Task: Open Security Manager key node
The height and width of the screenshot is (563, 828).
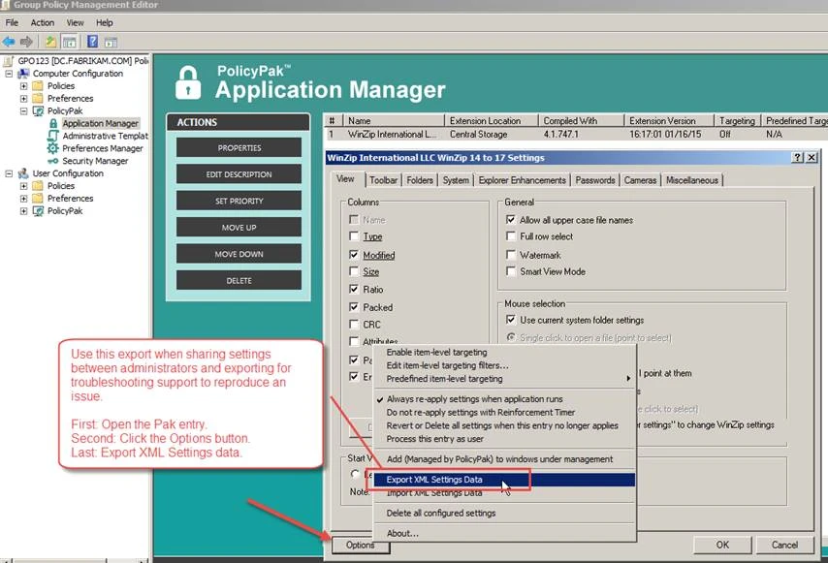Action: (53, 161)
